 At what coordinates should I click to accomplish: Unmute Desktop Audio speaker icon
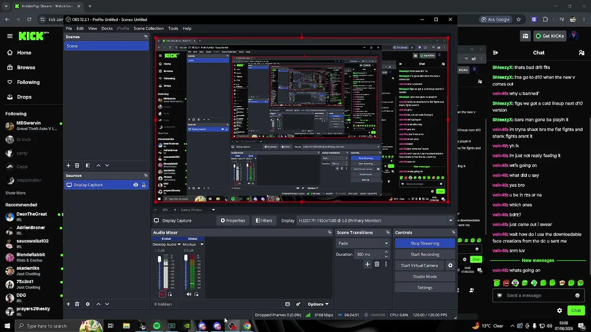(x=162, y=294)
